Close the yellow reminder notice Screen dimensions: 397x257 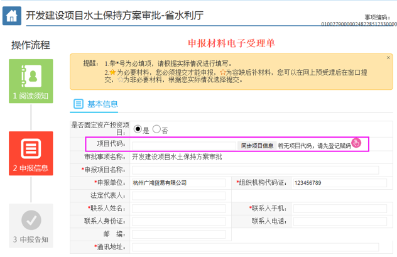tap(388, 58)
